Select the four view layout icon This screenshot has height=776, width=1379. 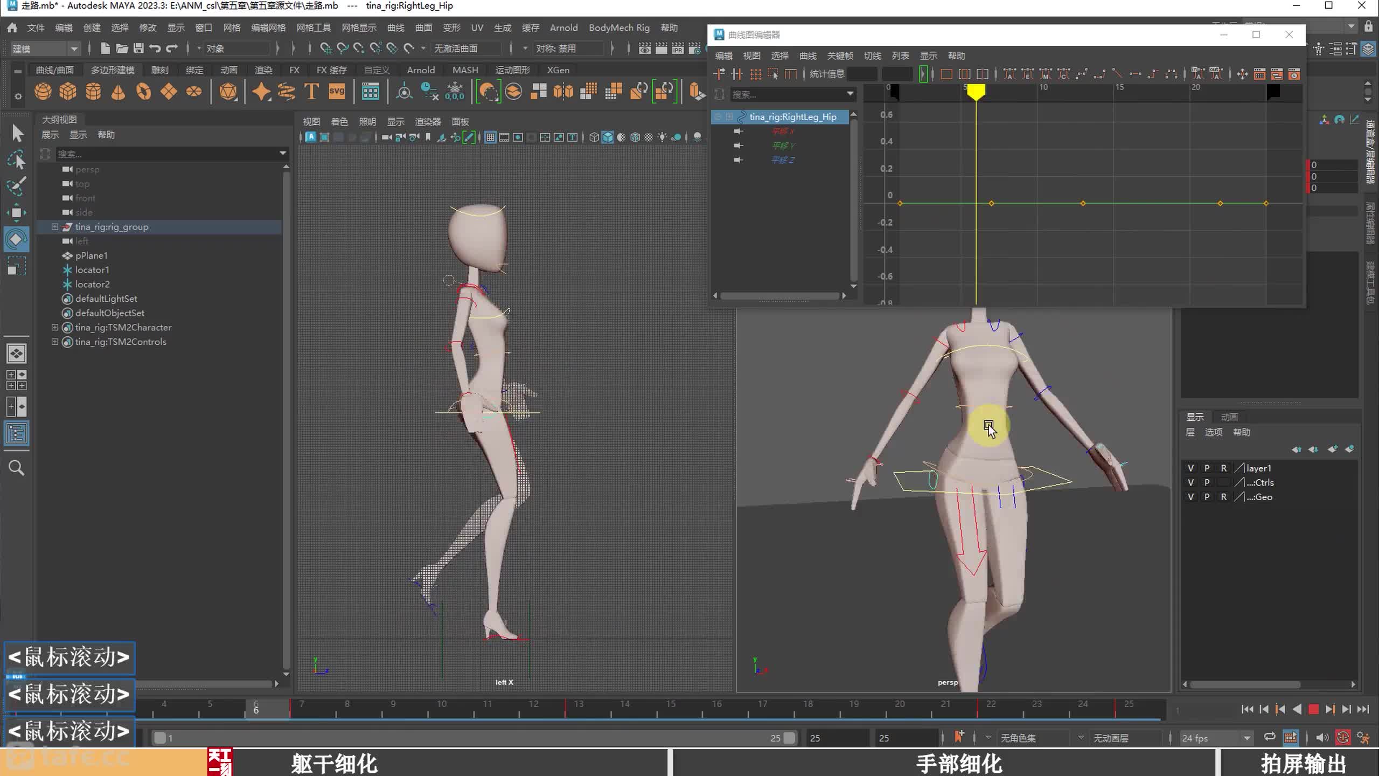click(x=16, y=380)
